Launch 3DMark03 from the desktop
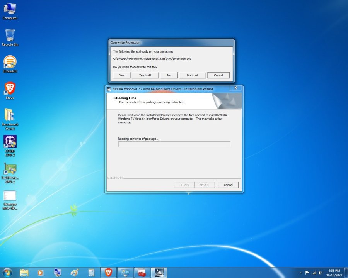The image size is (348, 278). point(10,62)
